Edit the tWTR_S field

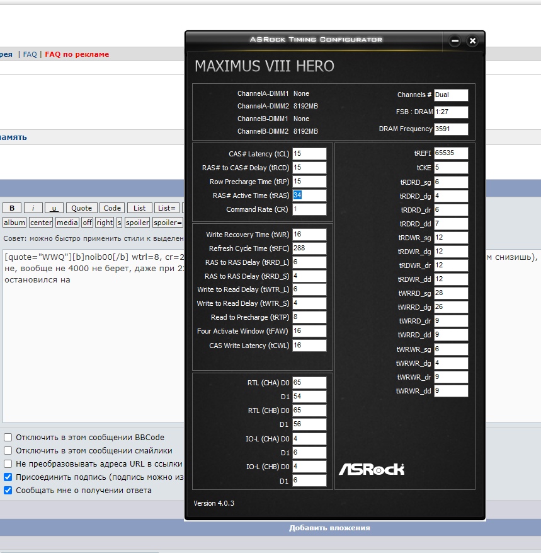click(x=309, y=303)
